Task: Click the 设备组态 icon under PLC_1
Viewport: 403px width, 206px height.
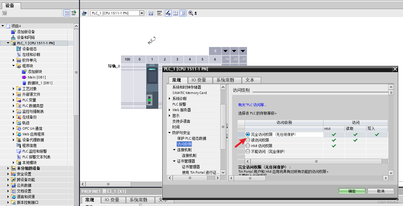Action: [19, 49]
